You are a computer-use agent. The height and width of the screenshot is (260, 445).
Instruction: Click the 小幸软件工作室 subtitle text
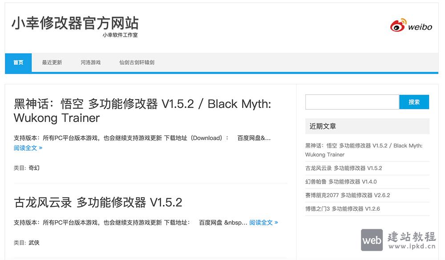tap(120, 35)
